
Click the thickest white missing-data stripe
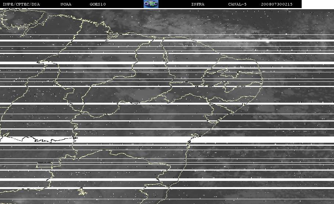pyautogui.click(x=167, y=139)
